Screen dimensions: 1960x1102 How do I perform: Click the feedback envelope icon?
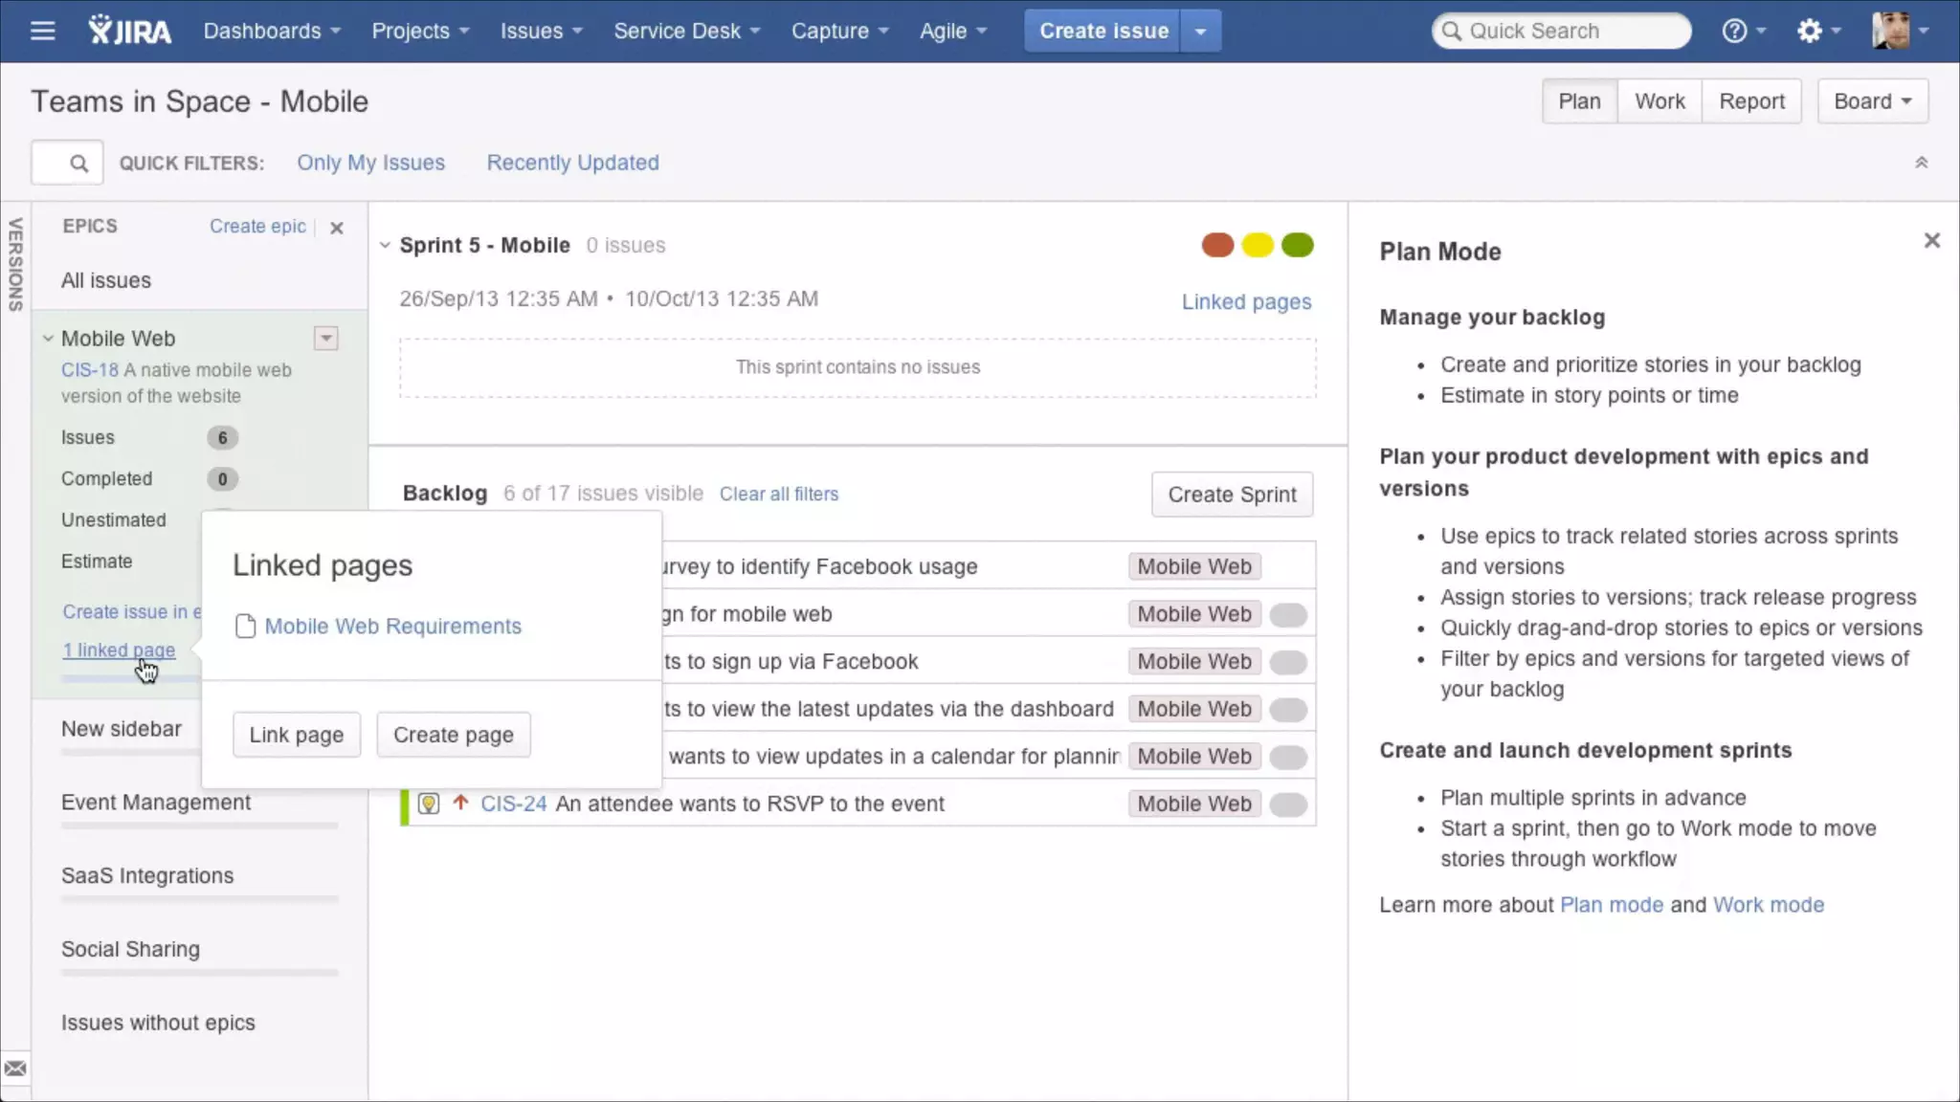click(15, 1069)
